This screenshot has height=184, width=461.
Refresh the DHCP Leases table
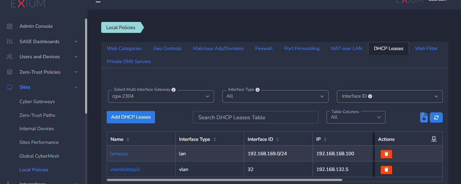coord(436,118)
